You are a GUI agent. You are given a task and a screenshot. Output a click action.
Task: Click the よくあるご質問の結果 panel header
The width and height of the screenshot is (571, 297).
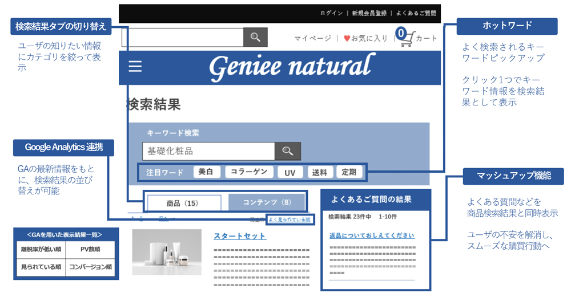click(376, 200)
